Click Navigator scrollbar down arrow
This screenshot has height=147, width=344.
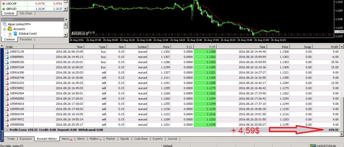(x=66, y=35)
